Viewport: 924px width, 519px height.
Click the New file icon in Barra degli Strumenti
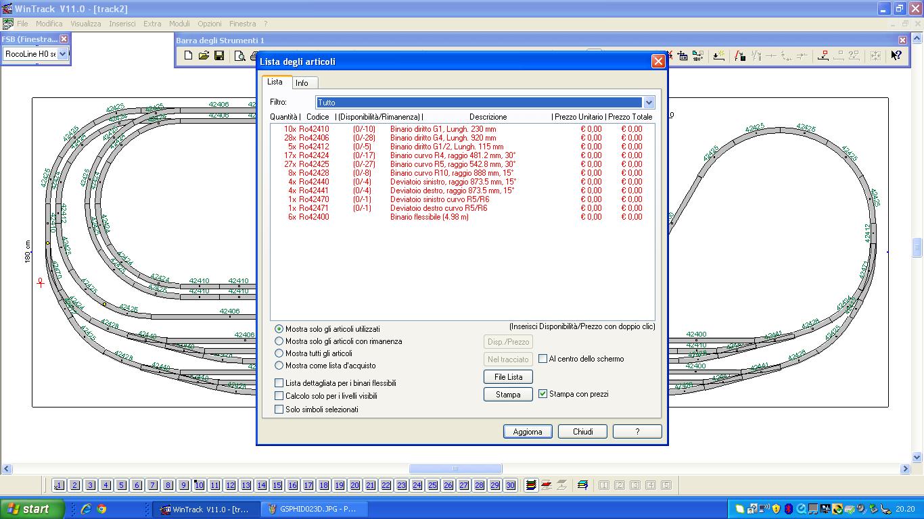(x=189, y=55)
